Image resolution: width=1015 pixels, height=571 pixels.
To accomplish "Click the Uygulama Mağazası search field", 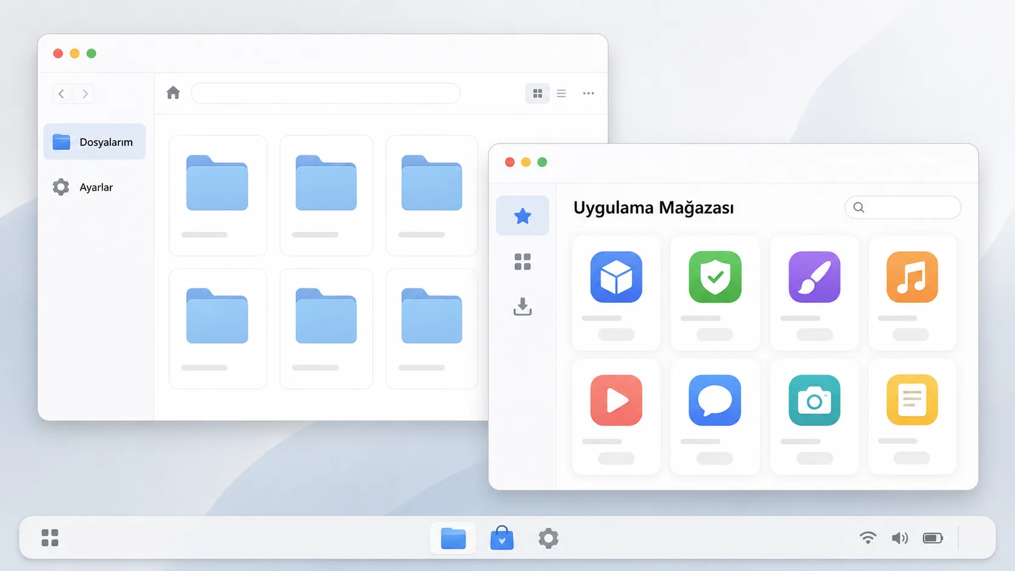I will pos(903,208).
